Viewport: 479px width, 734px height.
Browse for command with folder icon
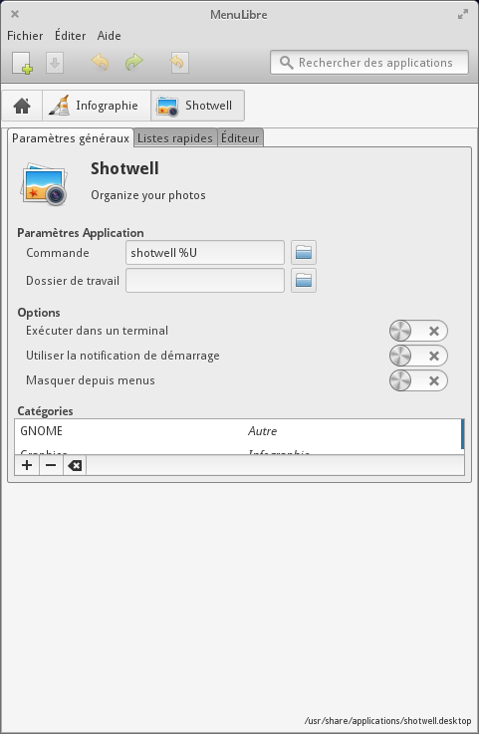[304, 253]
